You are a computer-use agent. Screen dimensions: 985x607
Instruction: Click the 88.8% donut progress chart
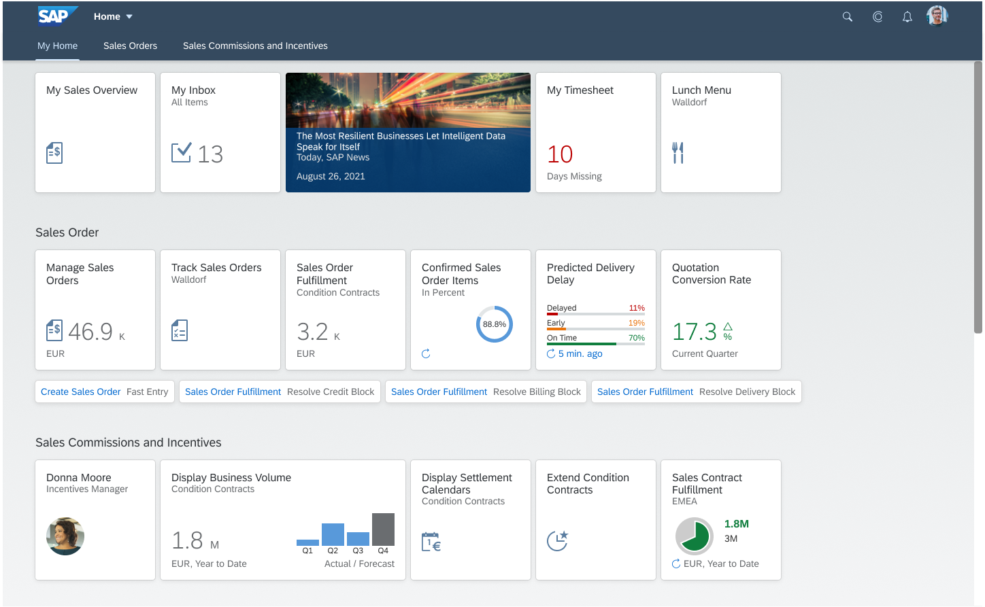point(494,324)
